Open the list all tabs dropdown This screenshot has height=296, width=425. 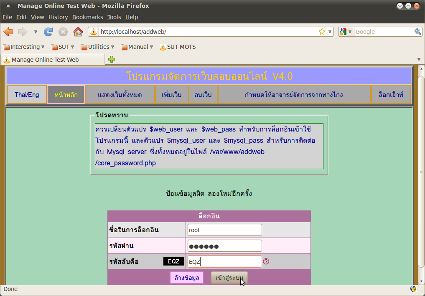419,59
